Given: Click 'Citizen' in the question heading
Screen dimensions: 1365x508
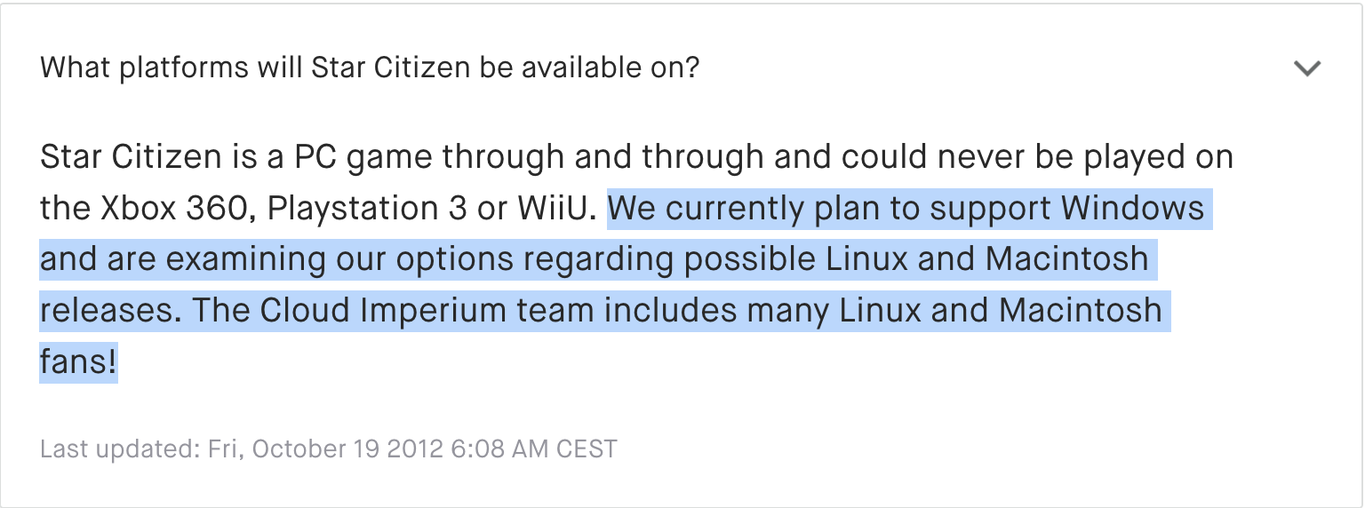Looking at the screenshot, I should click(x=427, y=67).
